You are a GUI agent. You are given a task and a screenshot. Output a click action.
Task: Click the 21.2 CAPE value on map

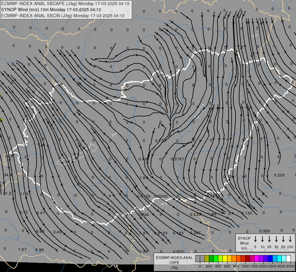7,193
